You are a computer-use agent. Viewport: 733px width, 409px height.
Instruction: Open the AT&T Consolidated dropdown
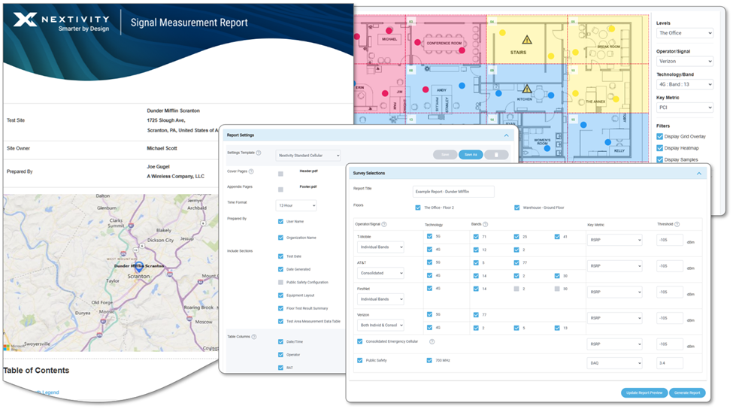380,273
